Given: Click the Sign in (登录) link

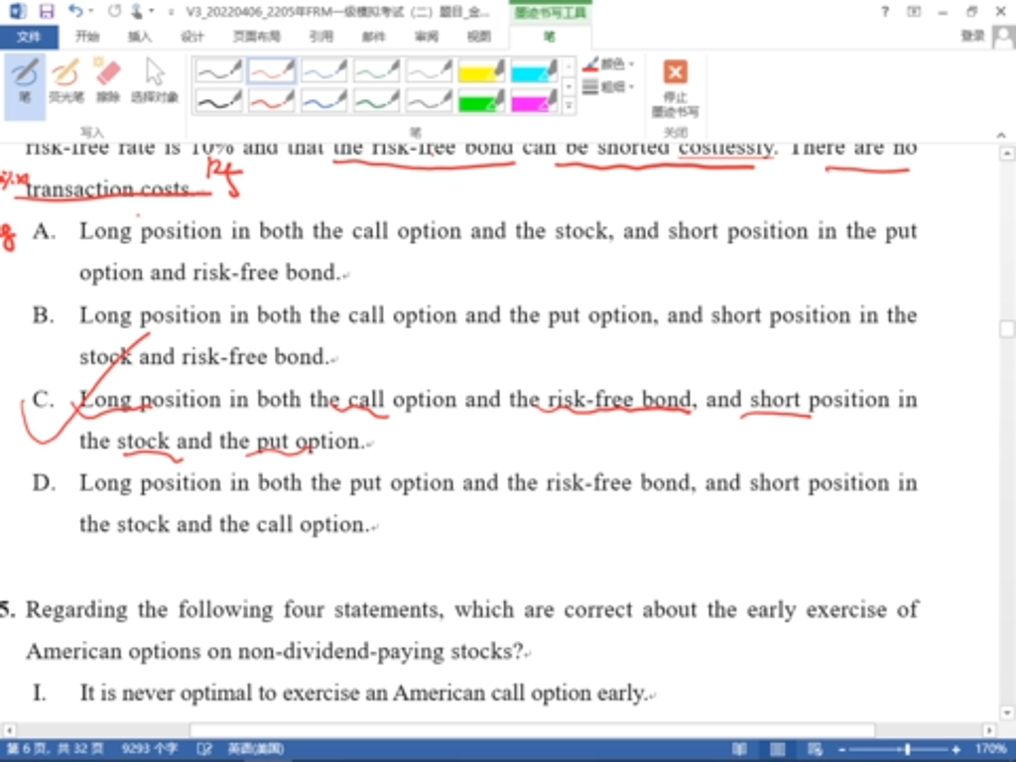Looking at the screenshot, I should tap(972, 36).
